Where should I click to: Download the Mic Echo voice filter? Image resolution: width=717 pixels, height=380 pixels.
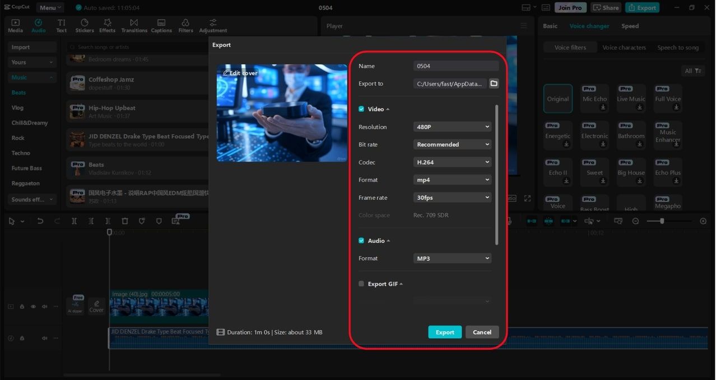[x=603, y=107]
